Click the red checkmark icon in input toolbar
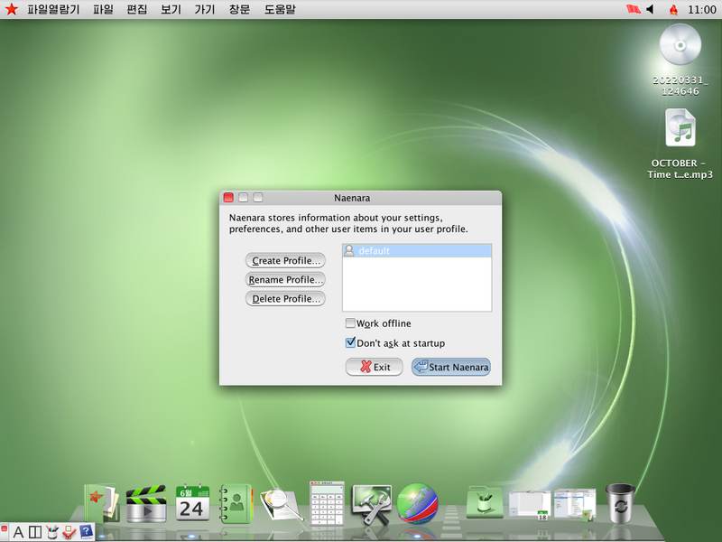 69,532
